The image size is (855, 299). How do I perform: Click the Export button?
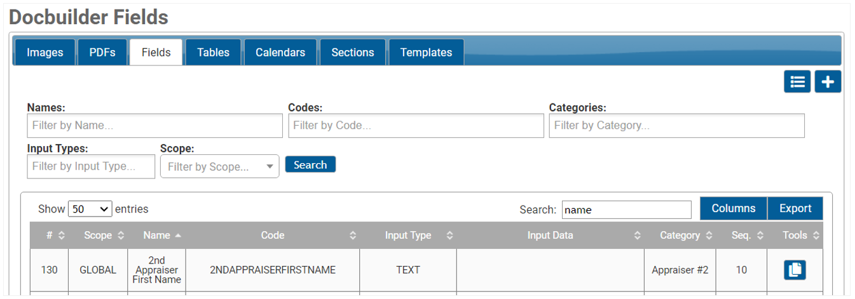795,209
